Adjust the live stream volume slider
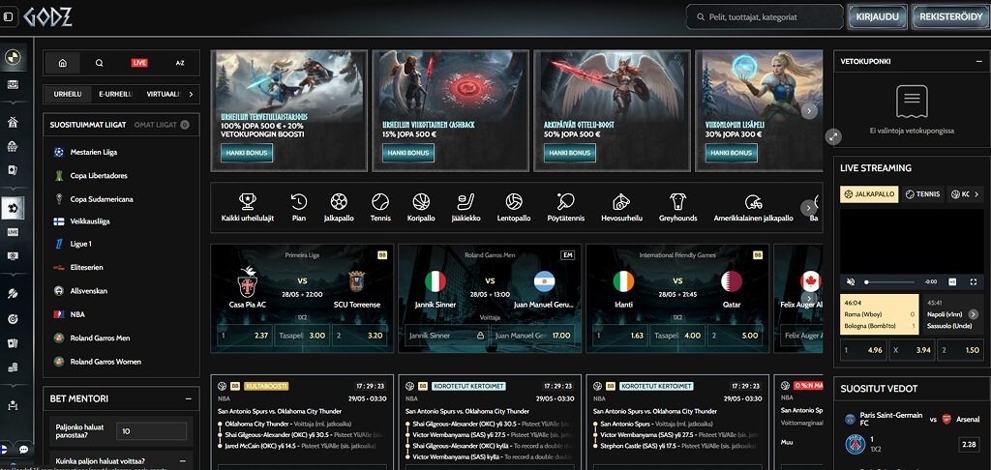 [x=889, y=281]
